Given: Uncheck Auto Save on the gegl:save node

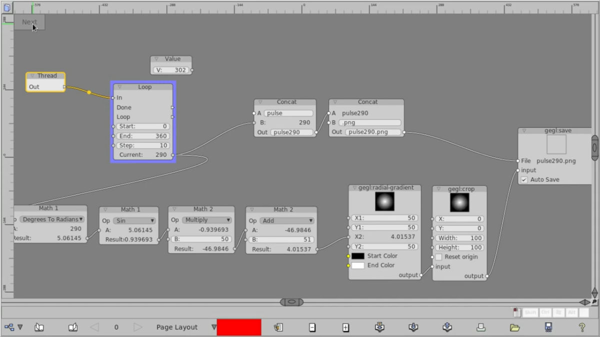Looking at the screenshot, I should (523, 179).
